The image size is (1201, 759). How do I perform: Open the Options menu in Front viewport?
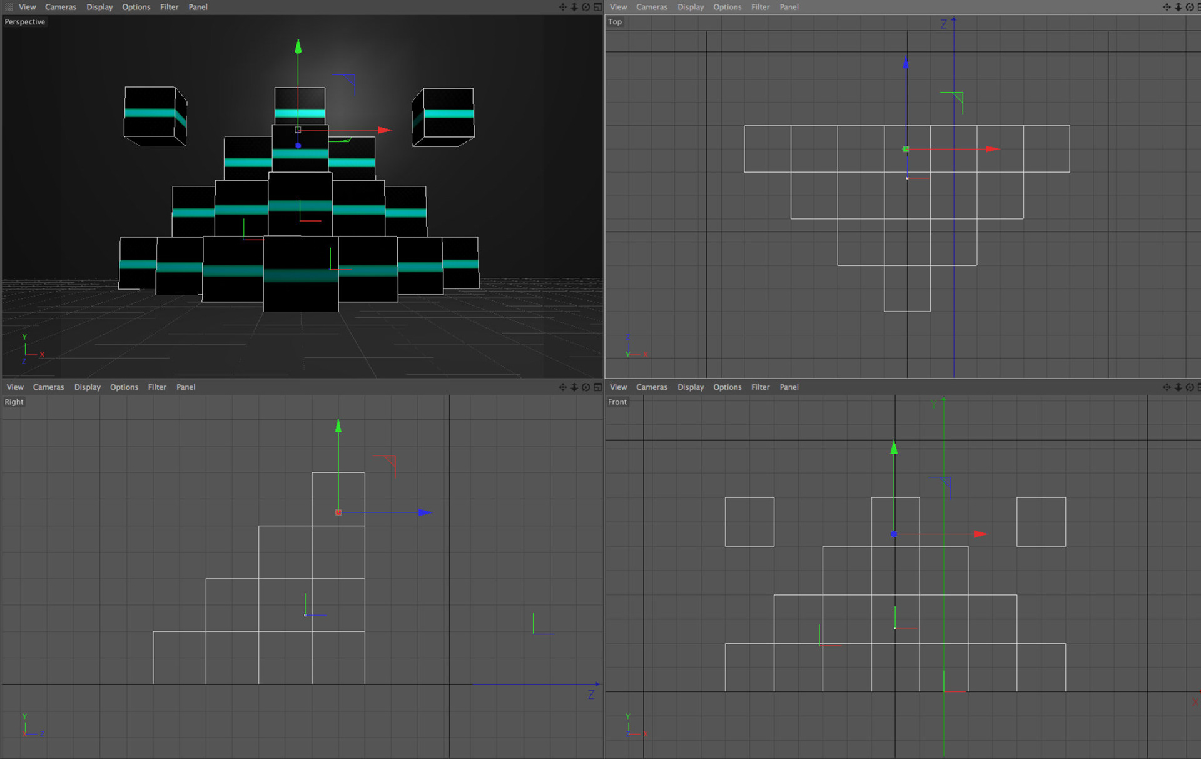727,387
